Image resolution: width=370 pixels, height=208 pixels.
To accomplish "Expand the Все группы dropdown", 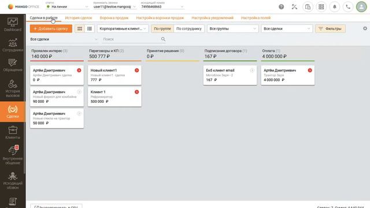I will 232,28.
